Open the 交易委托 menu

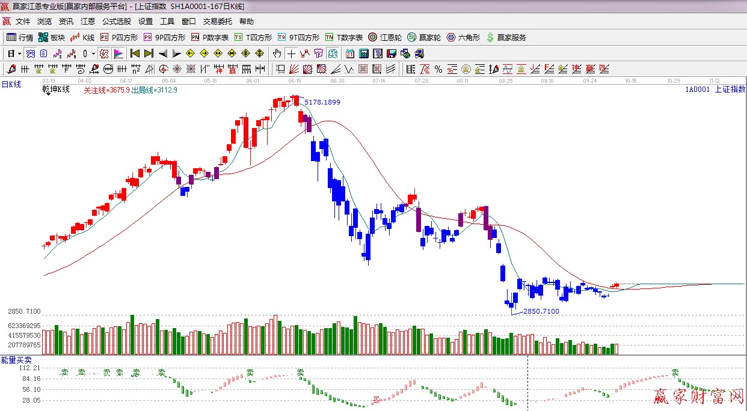coord(217,22)
